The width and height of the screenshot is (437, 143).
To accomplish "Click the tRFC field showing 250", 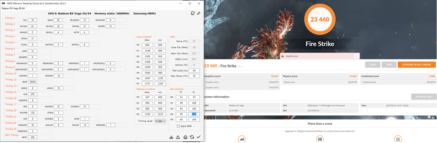I will [x=33, y=137].
